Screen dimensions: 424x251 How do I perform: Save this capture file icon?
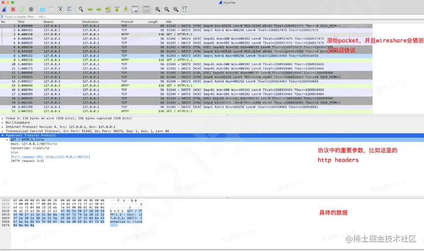tap(51, 9)
